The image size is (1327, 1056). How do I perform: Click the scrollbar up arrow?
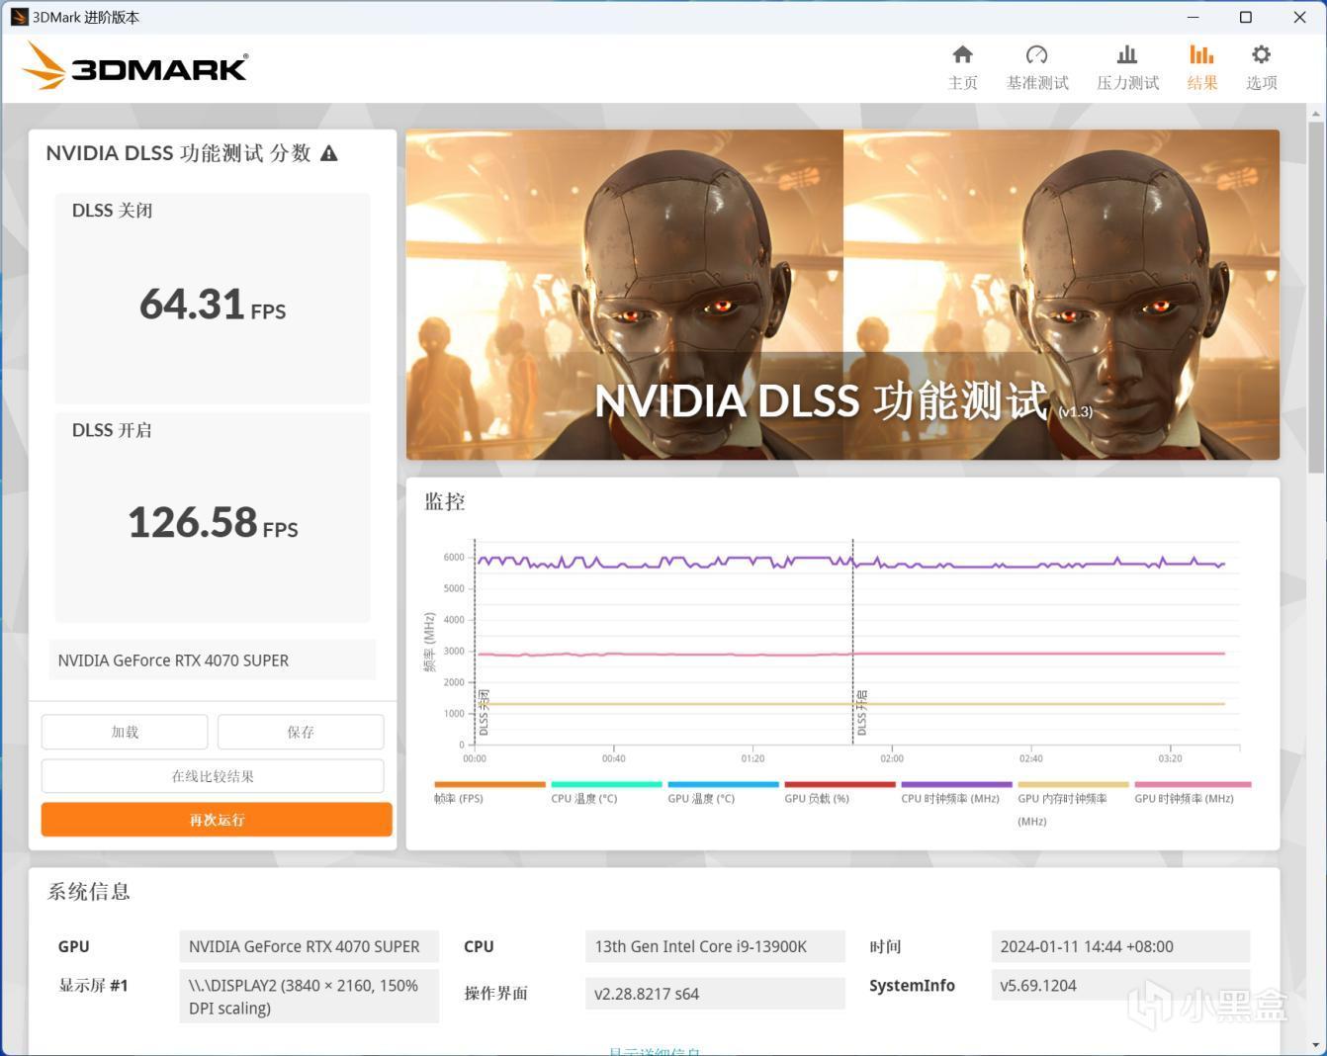point(1315,115)
